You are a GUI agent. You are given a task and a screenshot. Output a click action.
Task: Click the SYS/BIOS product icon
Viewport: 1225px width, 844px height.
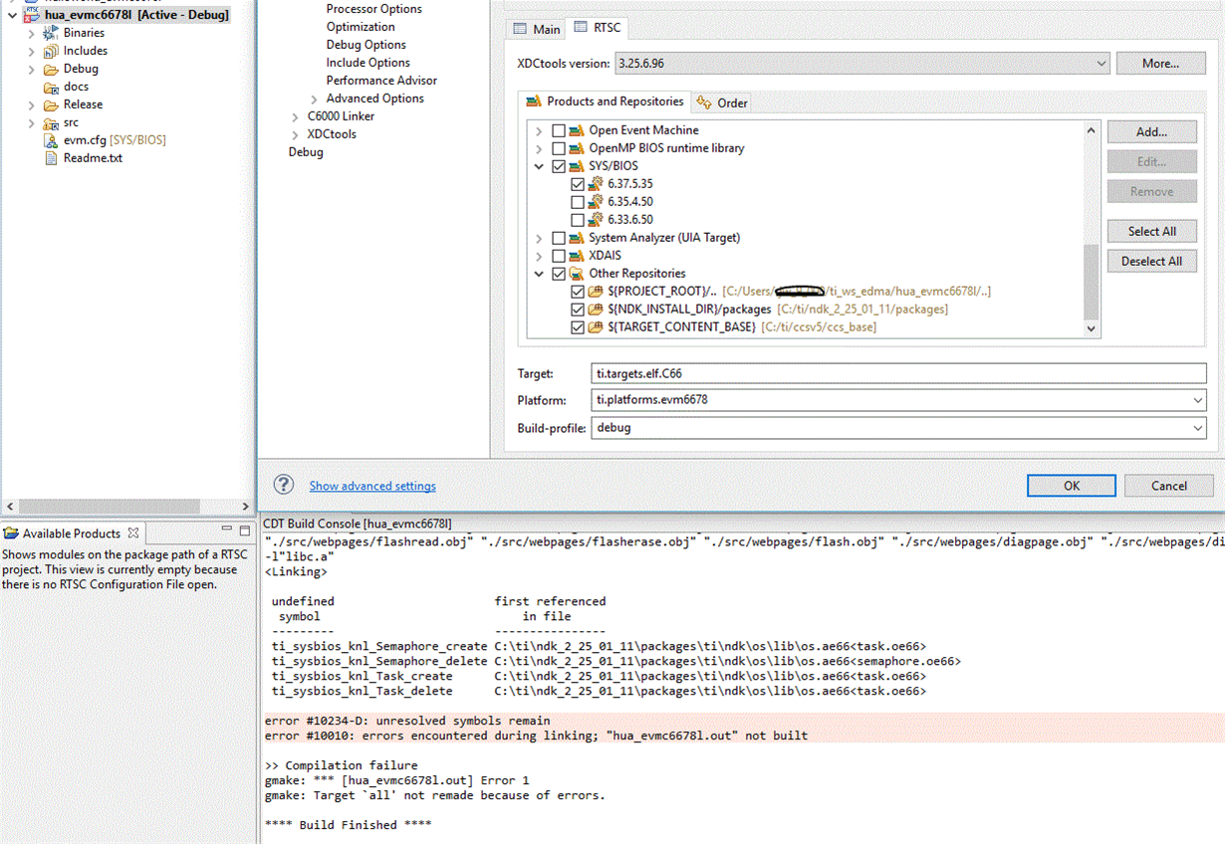click(576, 166)
